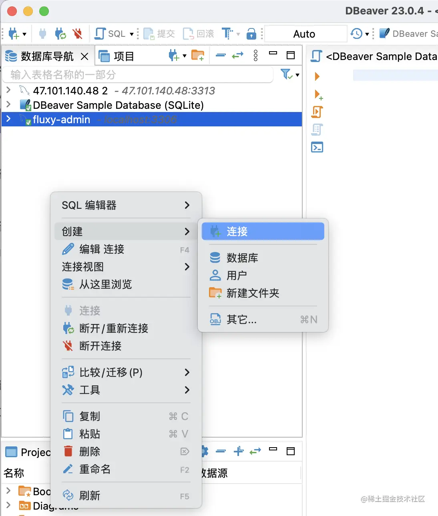Click the new folder icon in navigator toolbar
Screen dimensions: 438x516
pyautogui.click(x=198, y=56)
